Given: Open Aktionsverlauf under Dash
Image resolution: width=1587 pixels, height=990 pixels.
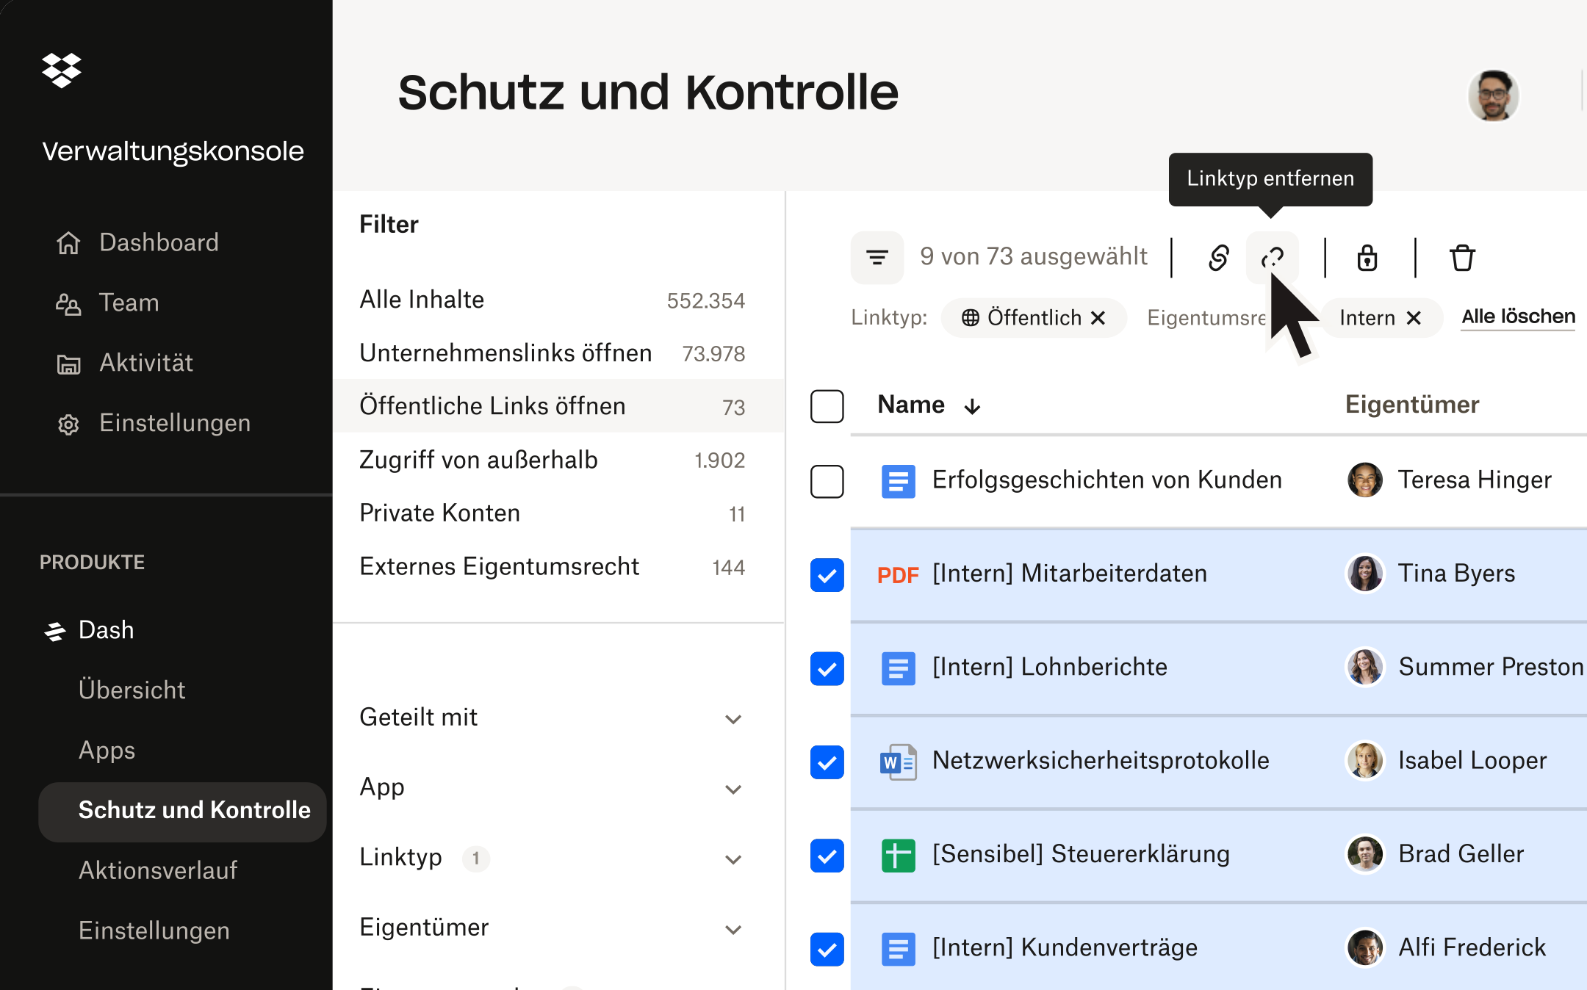Looking at the screenshot, I should [158, 870].
